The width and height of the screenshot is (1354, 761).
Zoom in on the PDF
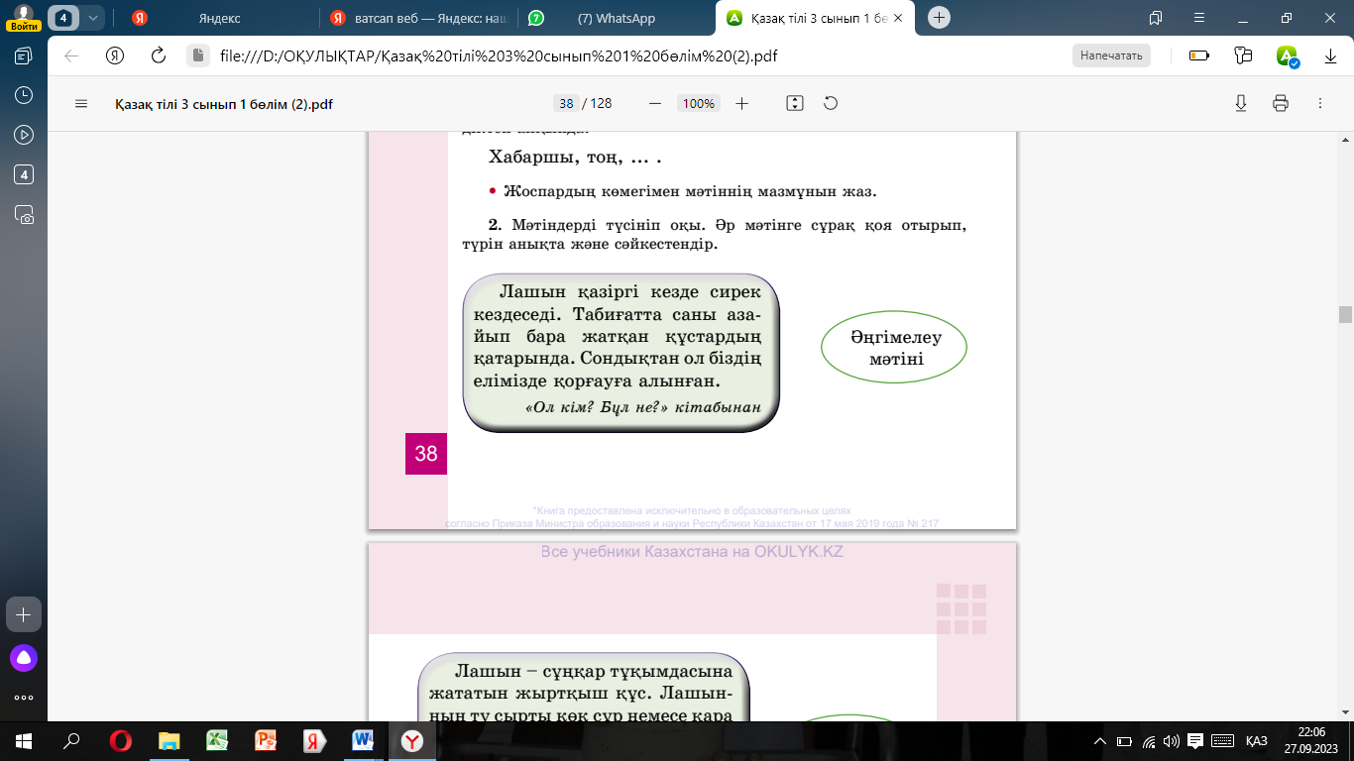742,103
